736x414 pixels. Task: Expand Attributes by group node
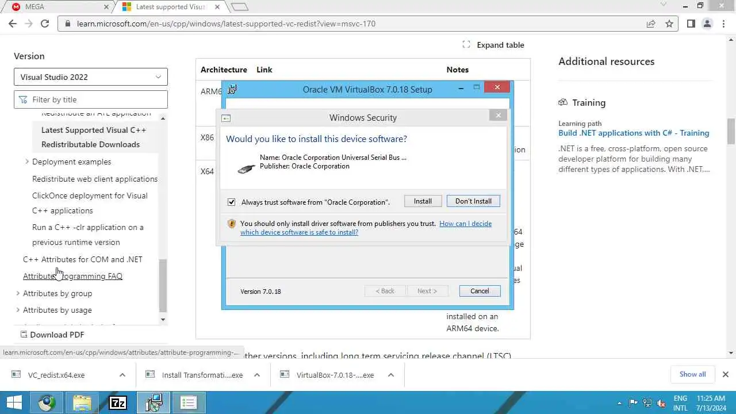pos(18,293)
